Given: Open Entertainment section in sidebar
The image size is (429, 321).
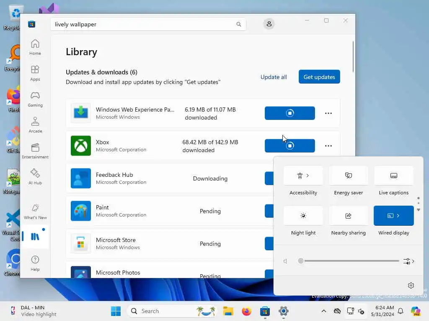Looking at the screenshot, I should coord(35,151).
